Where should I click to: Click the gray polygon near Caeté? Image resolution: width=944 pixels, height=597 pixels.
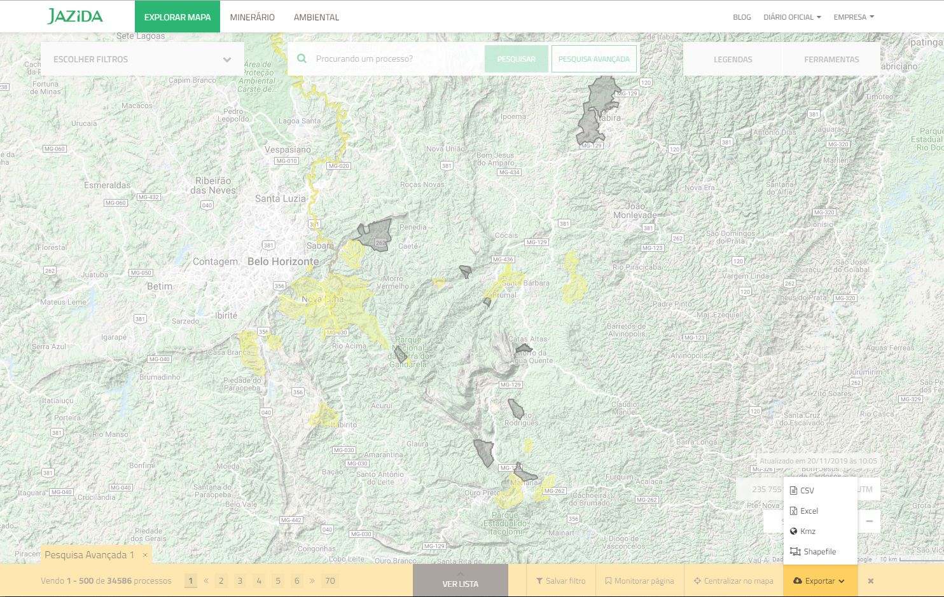click(x=375, y=235)
